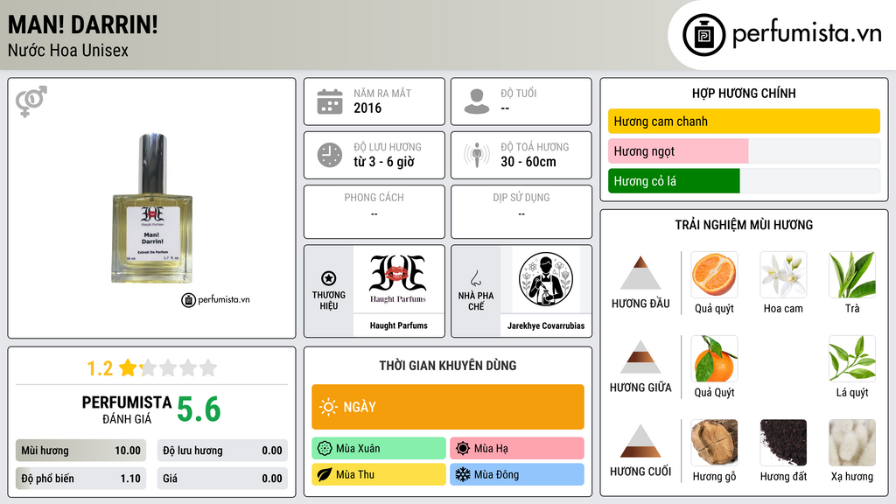
Task: Click the Phong cách info box
Action: [x=374, y=212]
